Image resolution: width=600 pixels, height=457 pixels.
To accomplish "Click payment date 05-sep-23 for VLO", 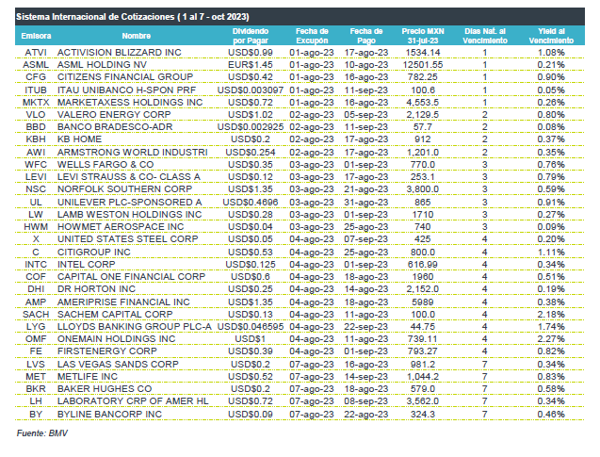I will (x=366, y=115).
